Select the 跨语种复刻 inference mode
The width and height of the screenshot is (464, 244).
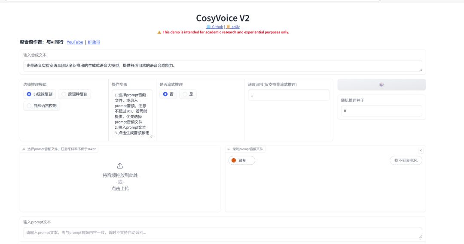[x=74, y=94]
